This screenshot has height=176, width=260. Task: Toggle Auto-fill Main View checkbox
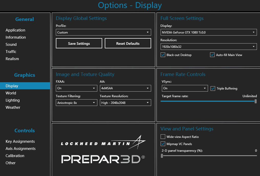click(212, 55)
